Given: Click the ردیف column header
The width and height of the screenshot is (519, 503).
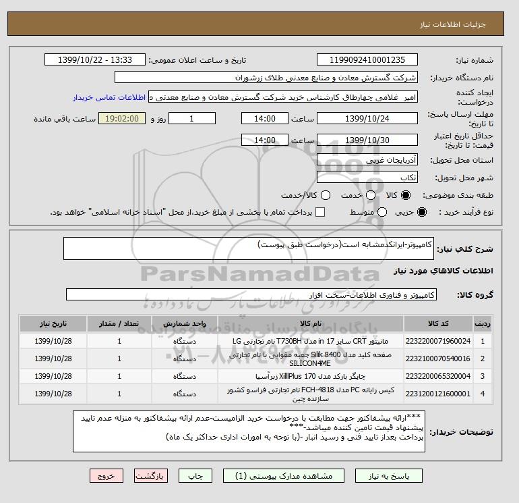Looking at the screenshot, I should (483, 323).
